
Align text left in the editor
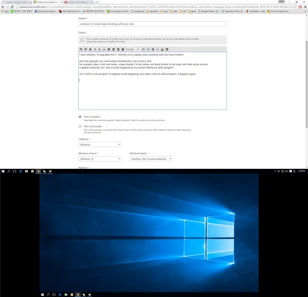click(109, 49)
